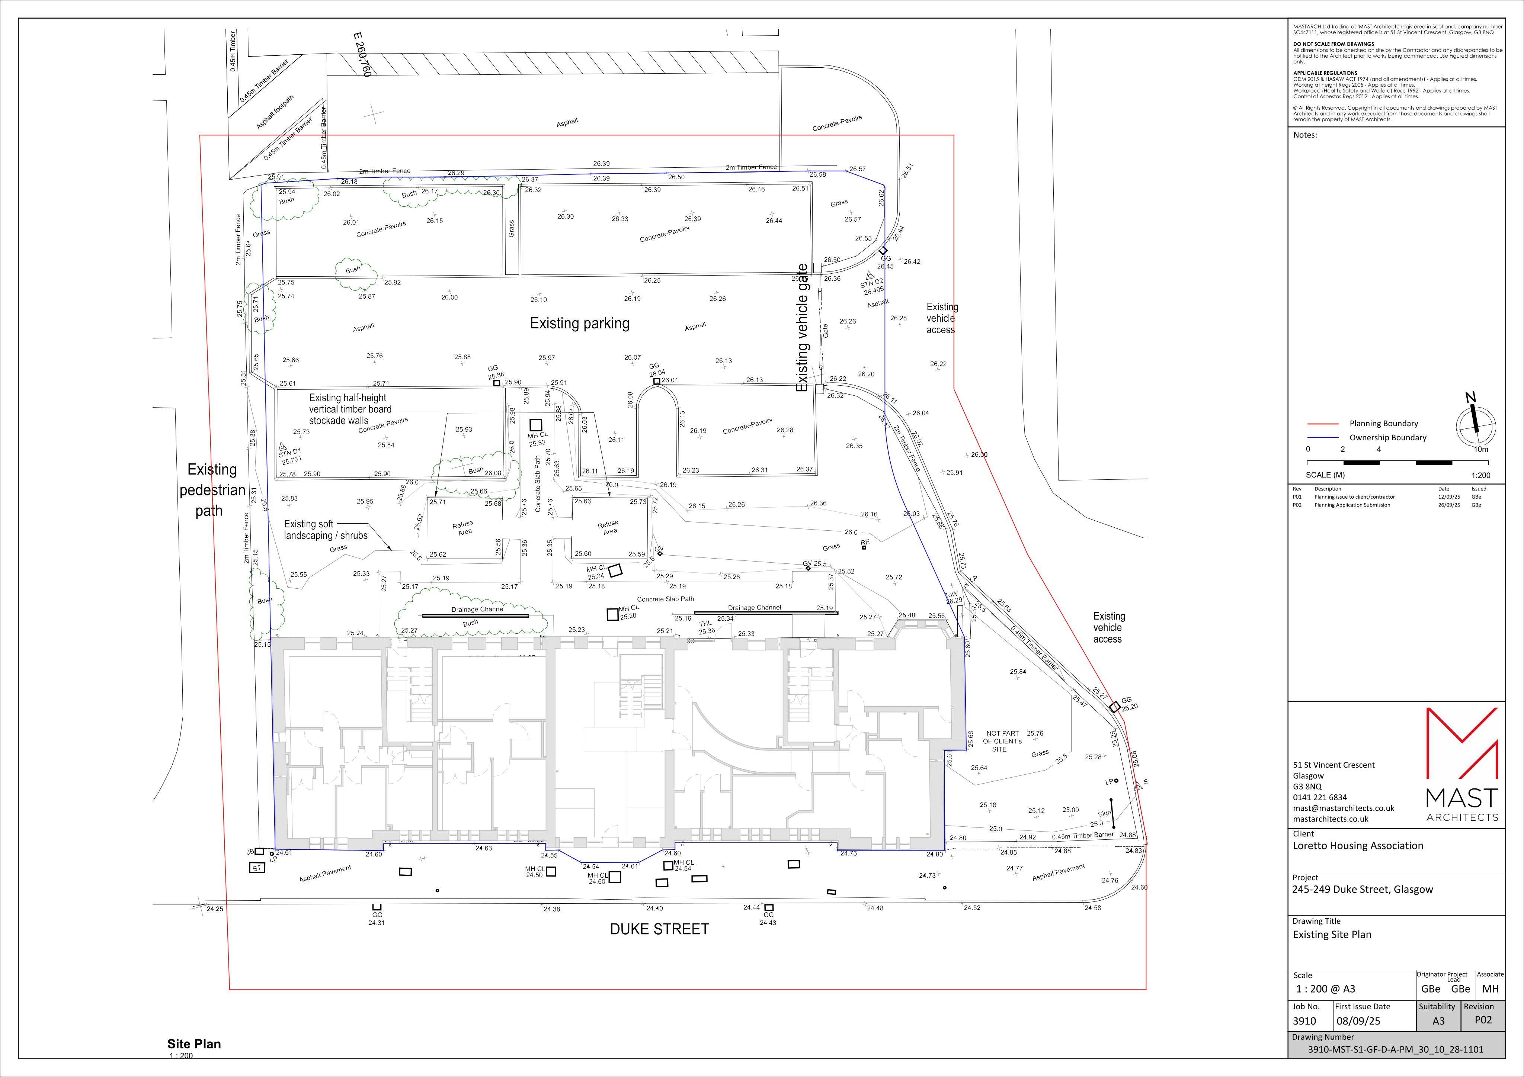Image resolution: width=1524 pixels, height=1077 pixels.
Task: Select the 'Existing parking' label
Action: click(x=579, y=323)
